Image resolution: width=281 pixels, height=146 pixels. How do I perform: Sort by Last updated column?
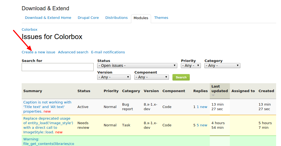(x=220, y=89)
